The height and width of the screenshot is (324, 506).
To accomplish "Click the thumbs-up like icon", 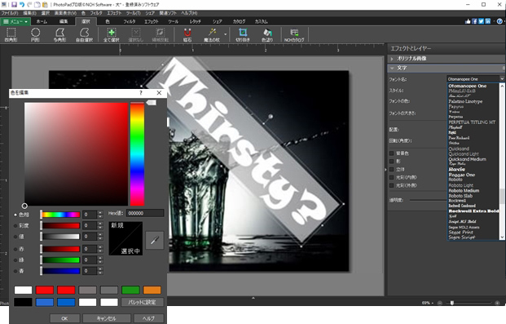I will [468, 21].
